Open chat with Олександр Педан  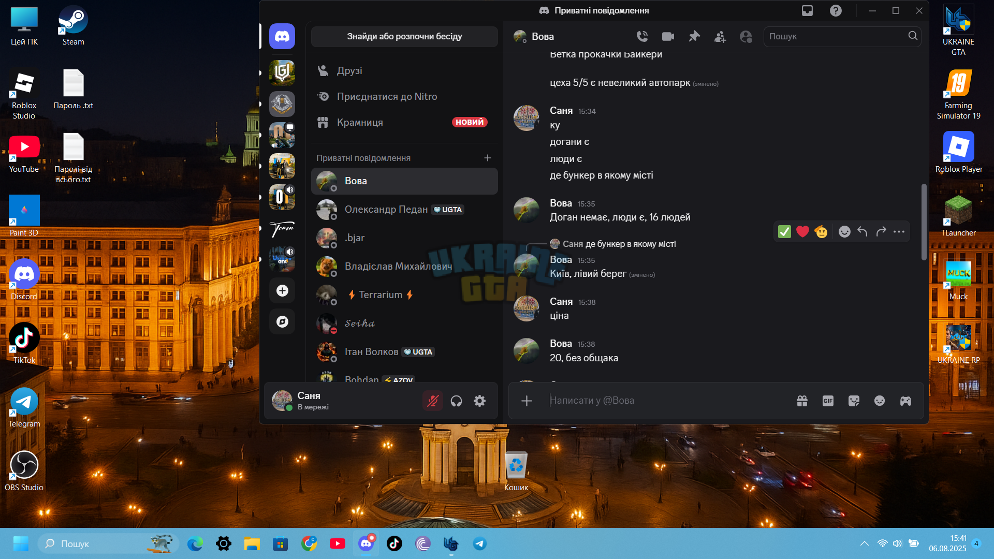pyautogui.click(x=404, y=209)
